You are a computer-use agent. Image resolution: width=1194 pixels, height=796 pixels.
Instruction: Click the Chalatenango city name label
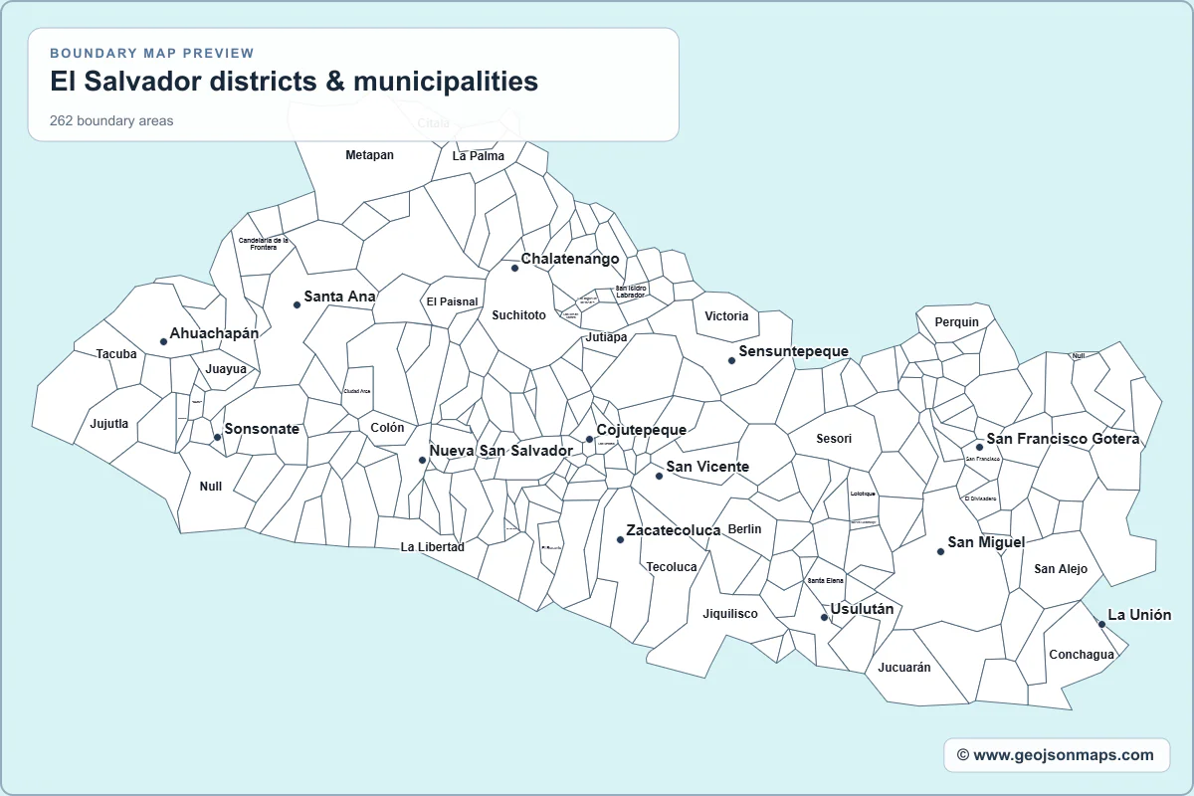coord(570,259)
